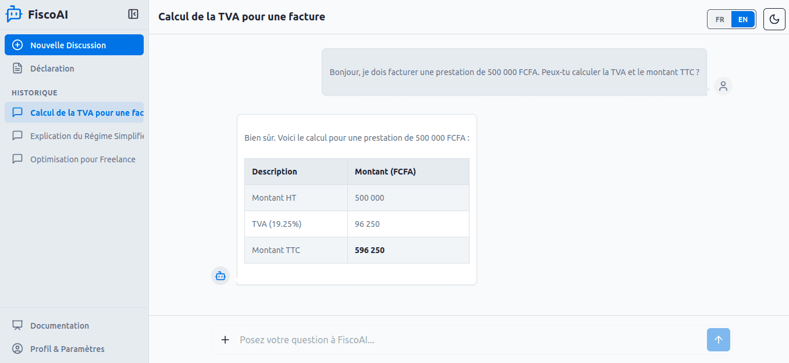Focus the Posez votre question input field
Screen dimensions: 789x363
407,340
